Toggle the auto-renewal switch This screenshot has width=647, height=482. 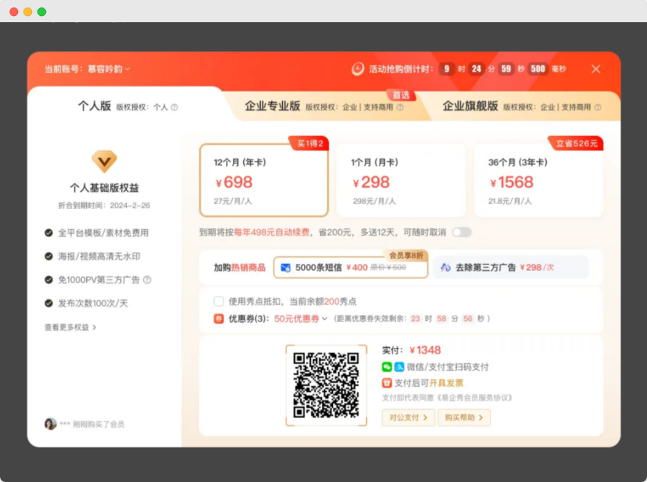click(x=461, y=232)
